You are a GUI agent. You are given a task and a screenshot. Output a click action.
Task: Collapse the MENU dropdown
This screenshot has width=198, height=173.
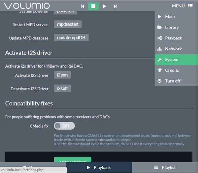(182, 6)
